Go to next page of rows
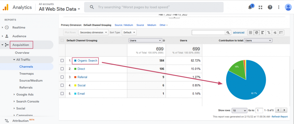The height and width of the screenshot is (124, 294). [x=285, y=110]
